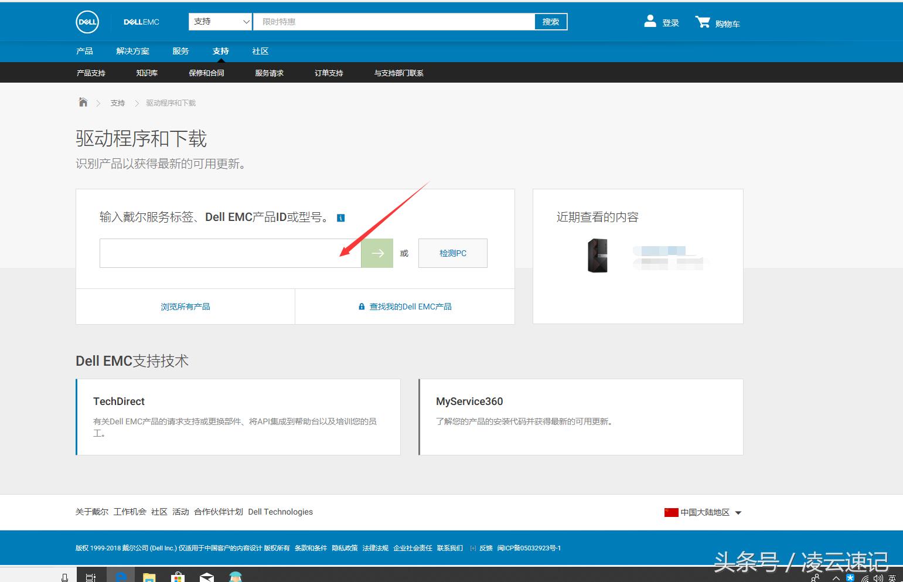Open Microsoft Edge from the taskbar
903x582 pixels.
coord(121,577)
